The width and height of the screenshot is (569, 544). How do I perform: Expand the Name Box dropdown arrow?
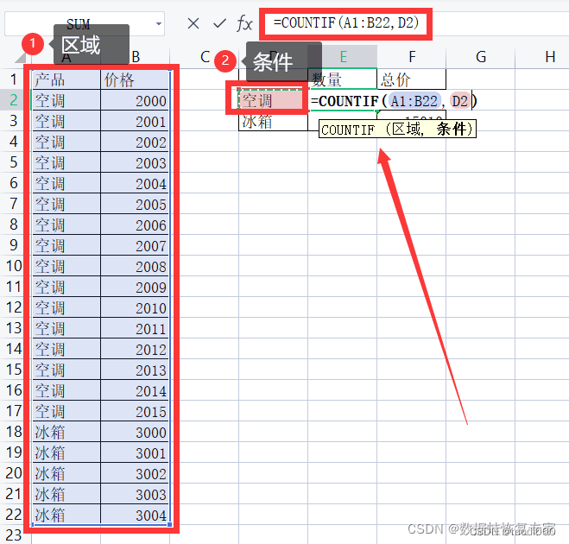click(x=159, y=23)
